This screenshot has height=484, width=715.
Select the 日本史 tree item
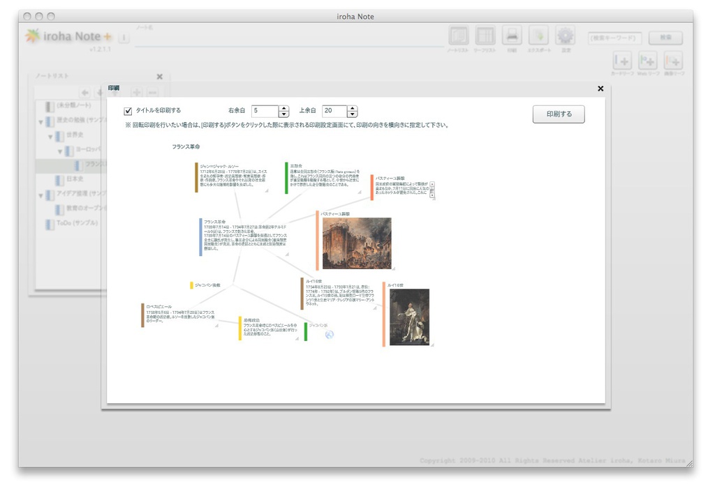click(x=69, y=179)
